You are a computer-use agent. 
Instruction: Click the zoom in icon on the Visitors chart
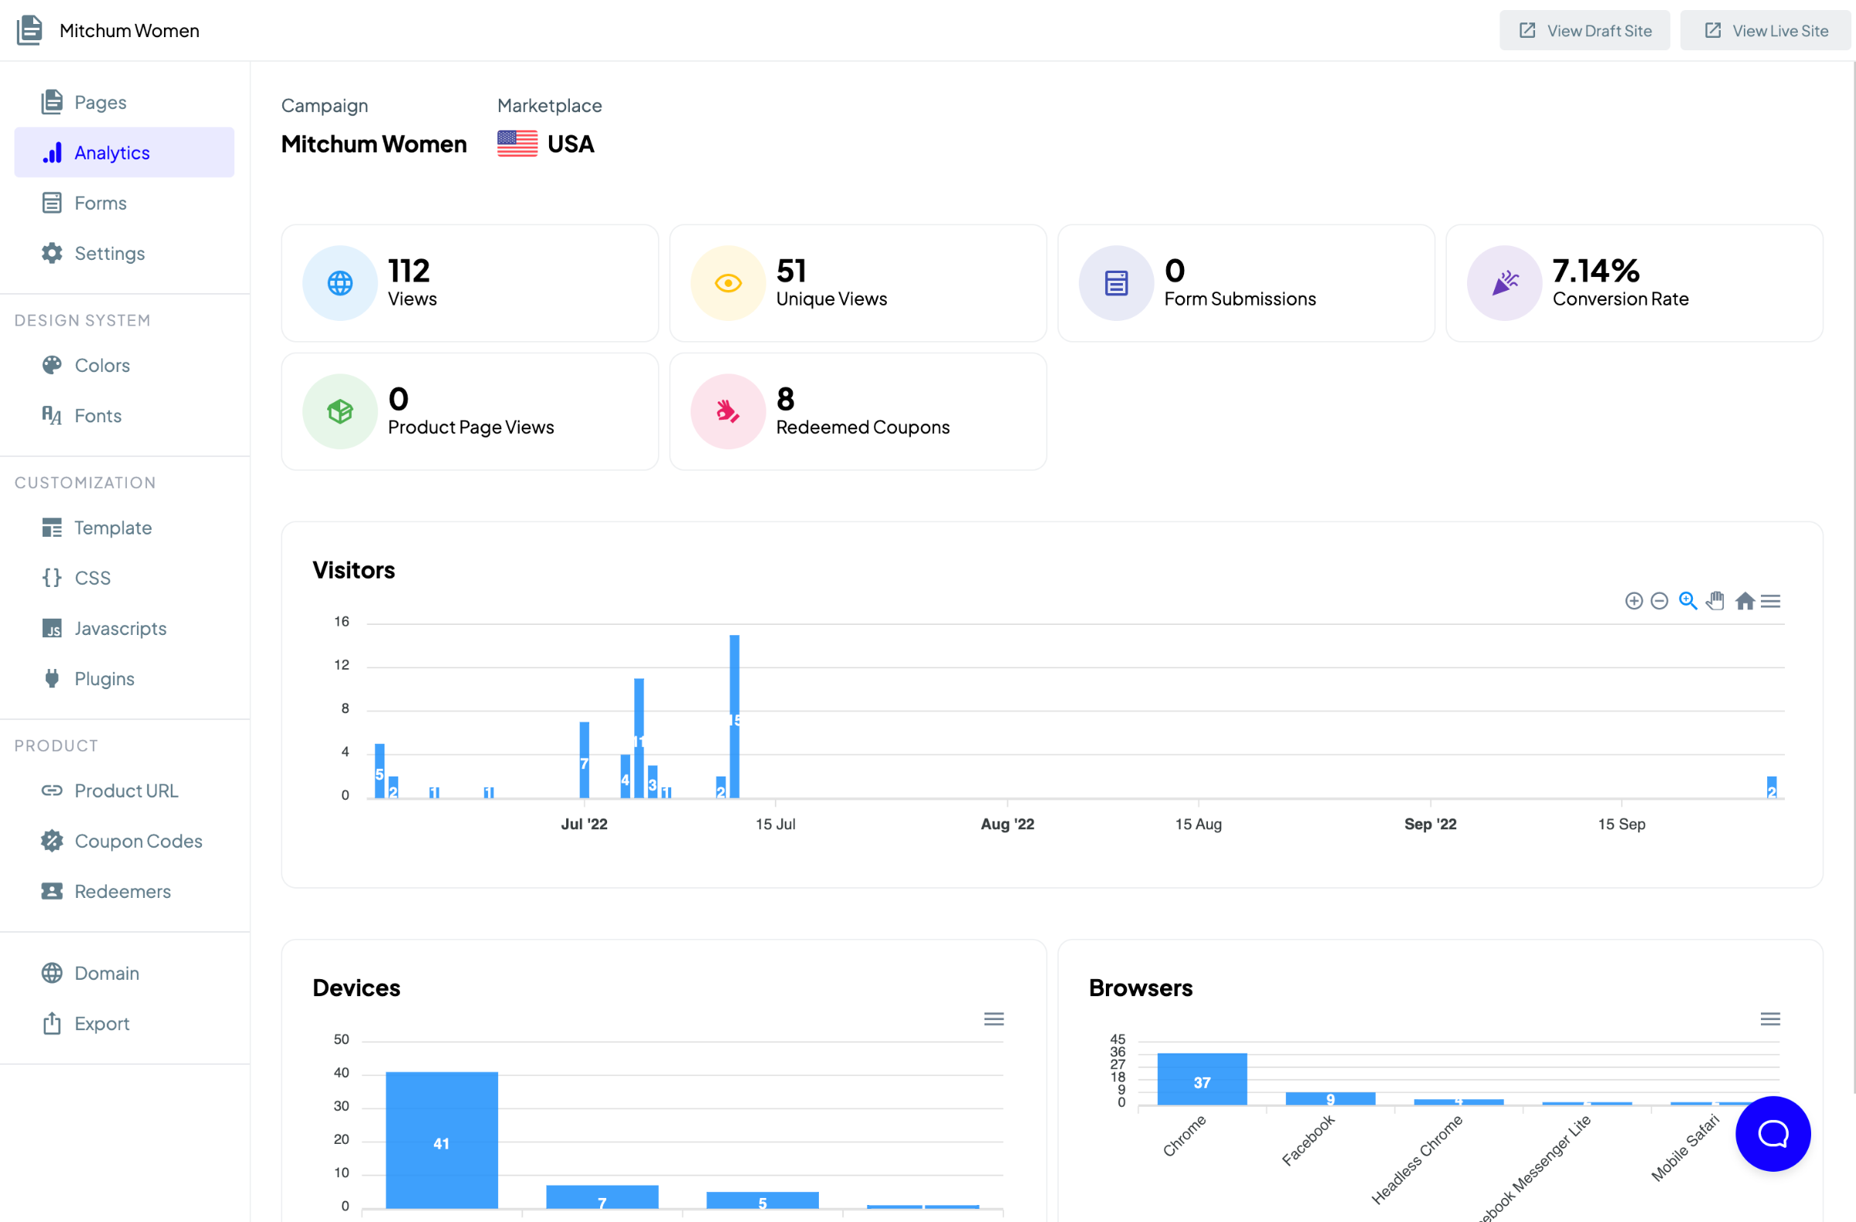(1633, 600)
